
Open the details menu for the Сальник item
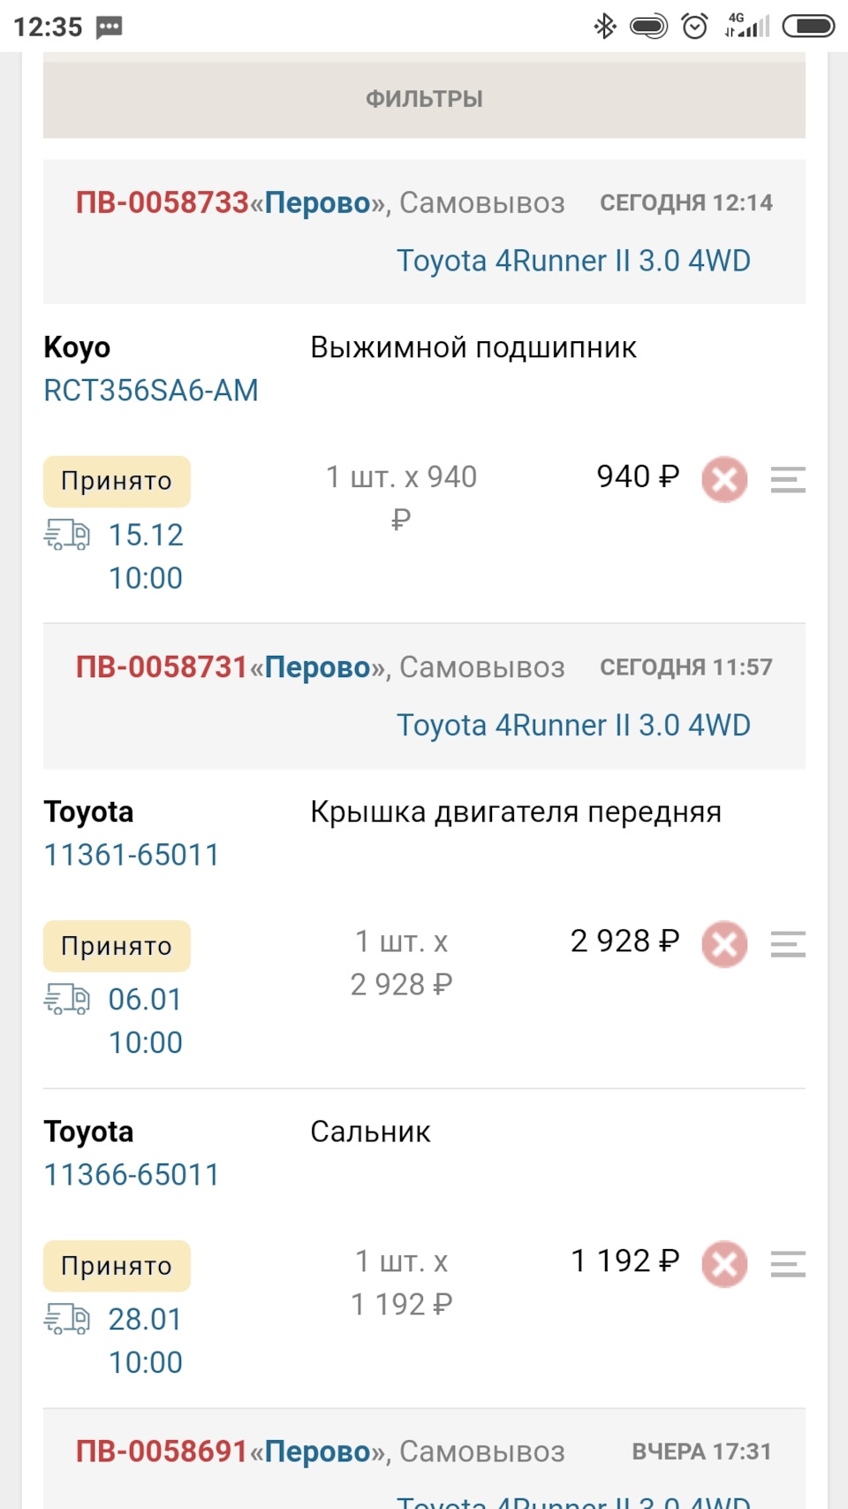(789, 1264)
